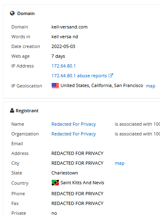Click the 'IP Address' label
This screenshot has height=218, width=160.
pyautogui.click(x=22, y=66)
